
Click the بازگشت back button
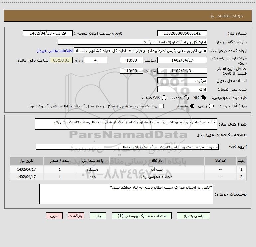tap(76, 216)
